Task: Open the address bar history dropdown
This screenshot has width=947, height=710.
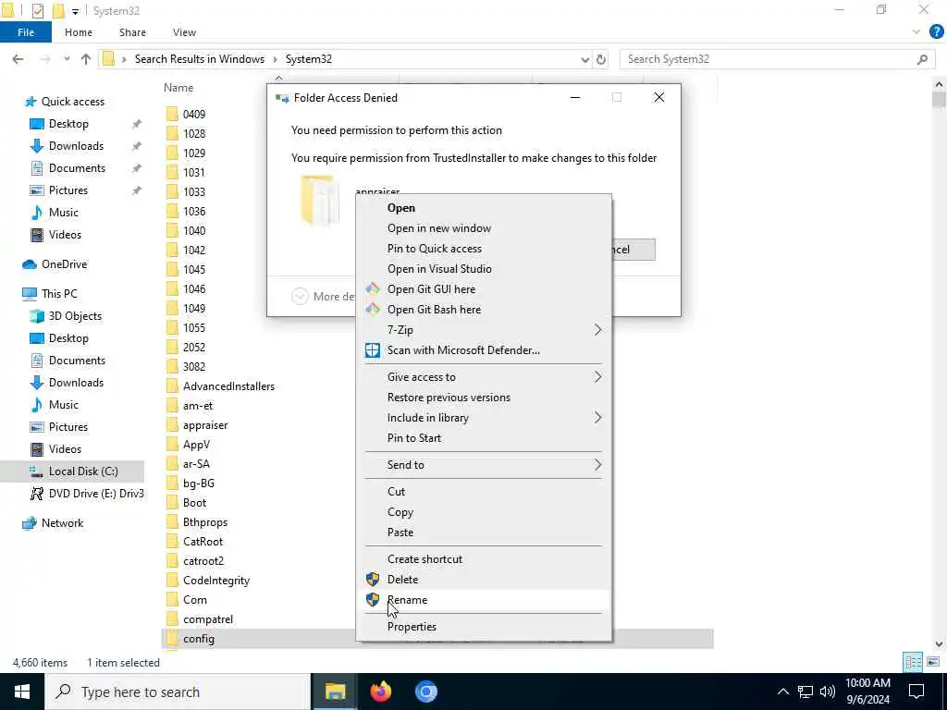Action: (x=584, y=59)
